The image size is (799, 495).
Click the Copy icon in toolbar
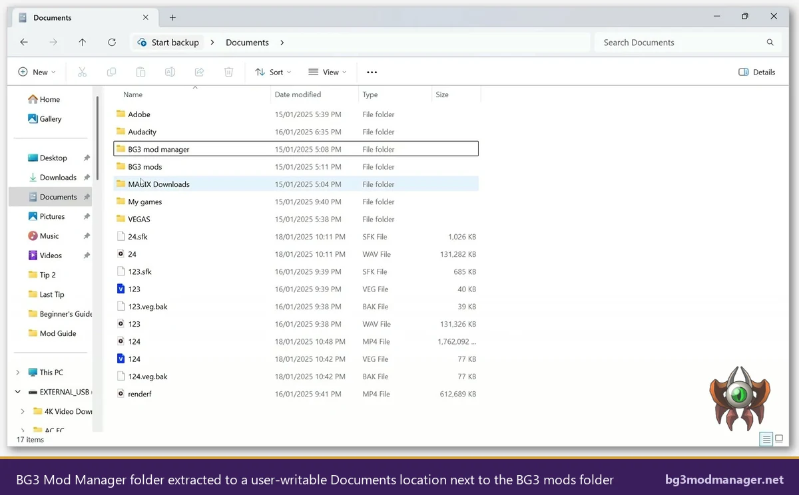(112, 72)
